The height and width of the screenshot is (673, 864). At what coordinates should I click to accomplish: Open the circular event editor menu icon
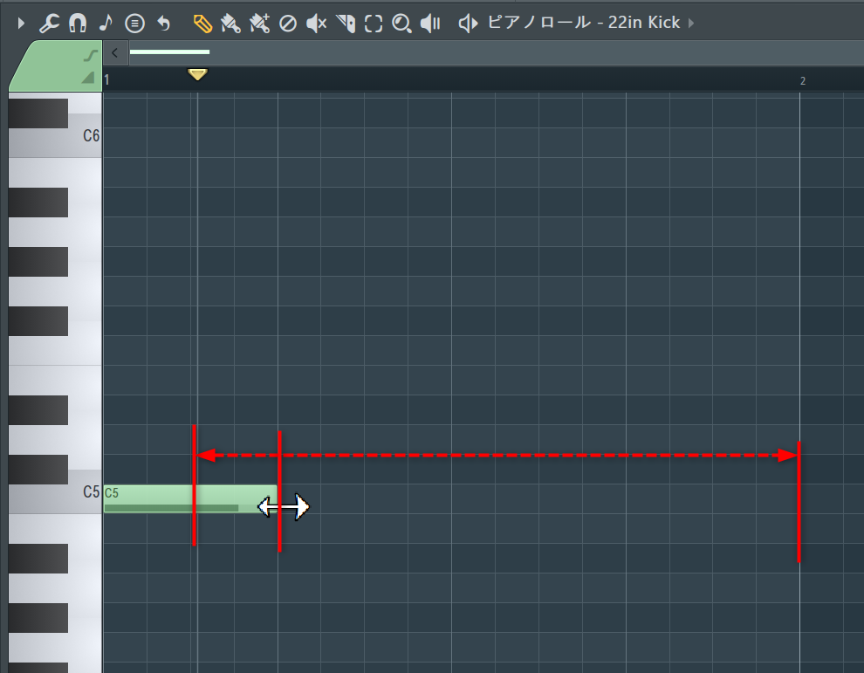click(134, 23)
